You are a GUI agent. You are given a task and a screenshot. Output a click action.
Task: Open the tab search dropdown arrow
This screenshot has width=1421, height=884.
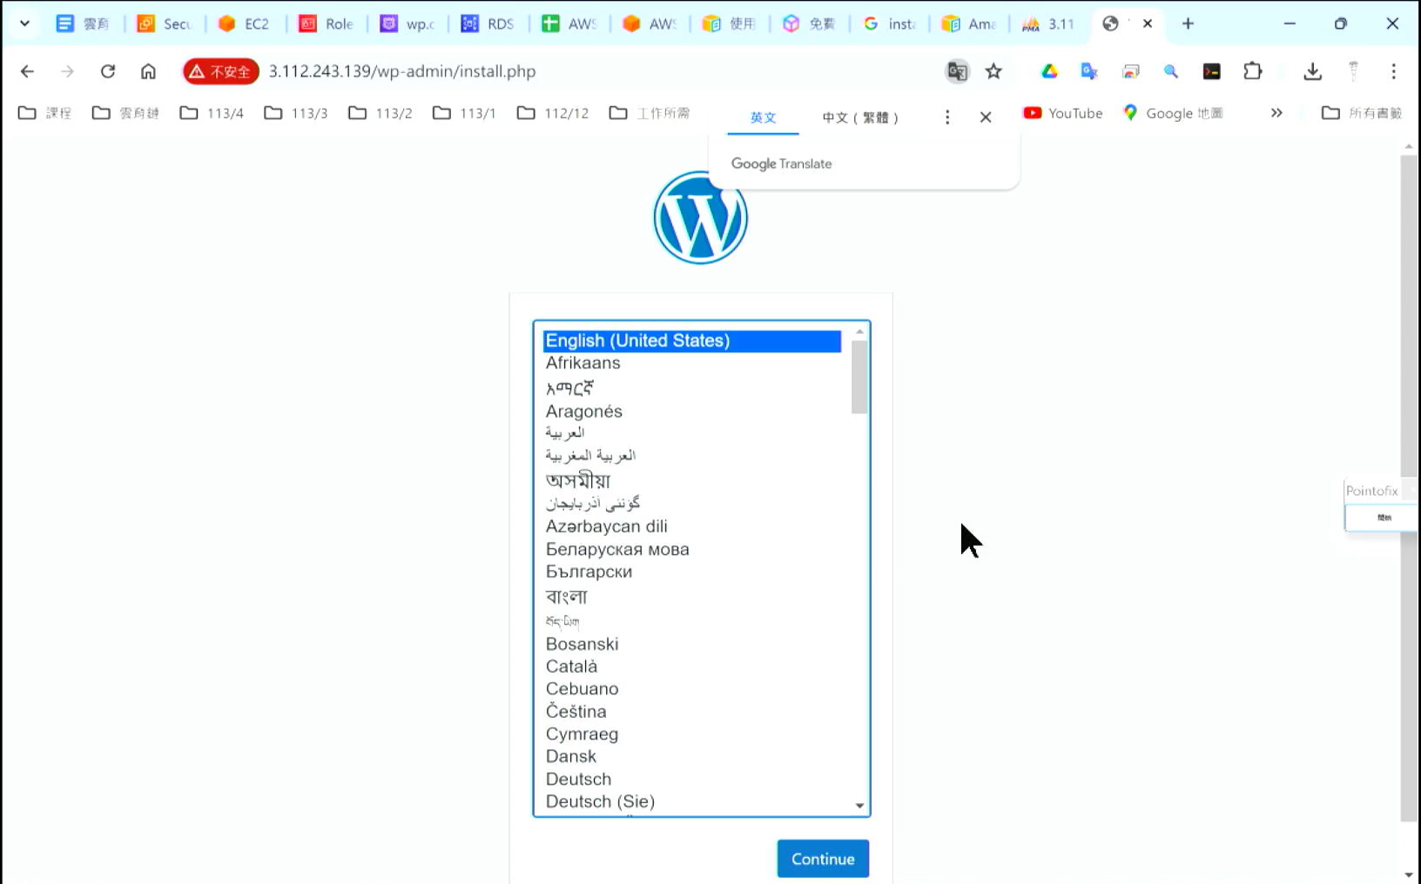click(24, 23)
